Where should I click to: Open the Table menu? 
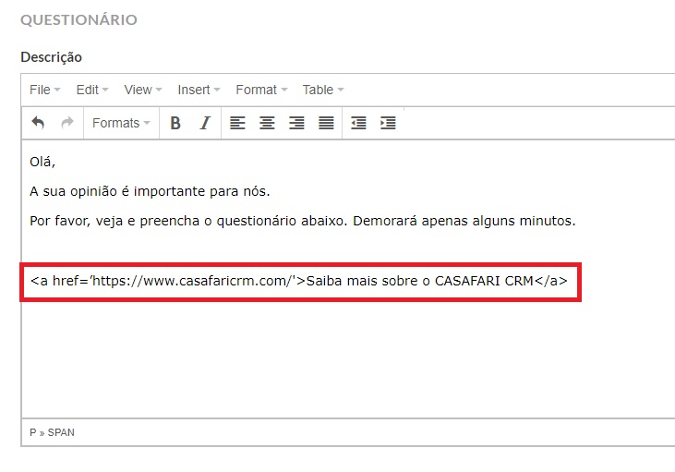(x=322, y=90)
